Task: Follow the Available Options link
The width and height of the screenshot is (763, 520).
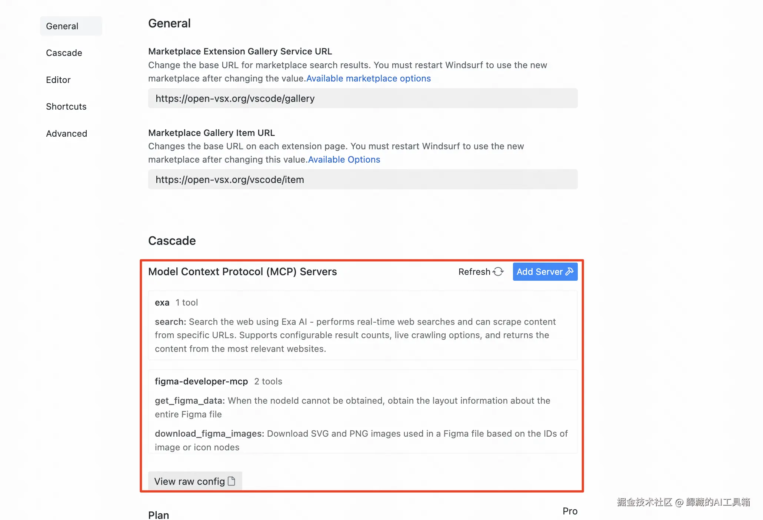Action: tap(344, 160)
